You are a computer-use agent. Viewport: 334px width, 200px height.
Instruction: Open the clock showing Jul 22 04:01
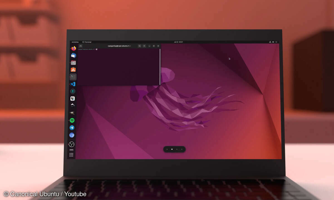pos(178,42)
